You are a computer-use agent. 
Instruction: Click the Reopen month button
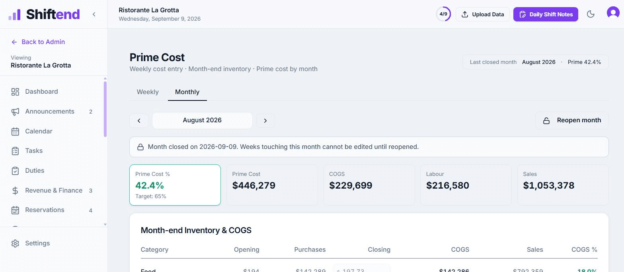click(x=572, y=120)
